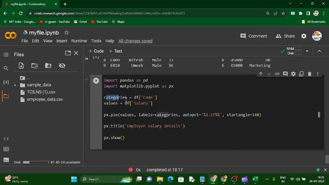Open the table of contents sidebar icon
The height and width of the screenshot is (185, 329).
[x=6, y=54]
